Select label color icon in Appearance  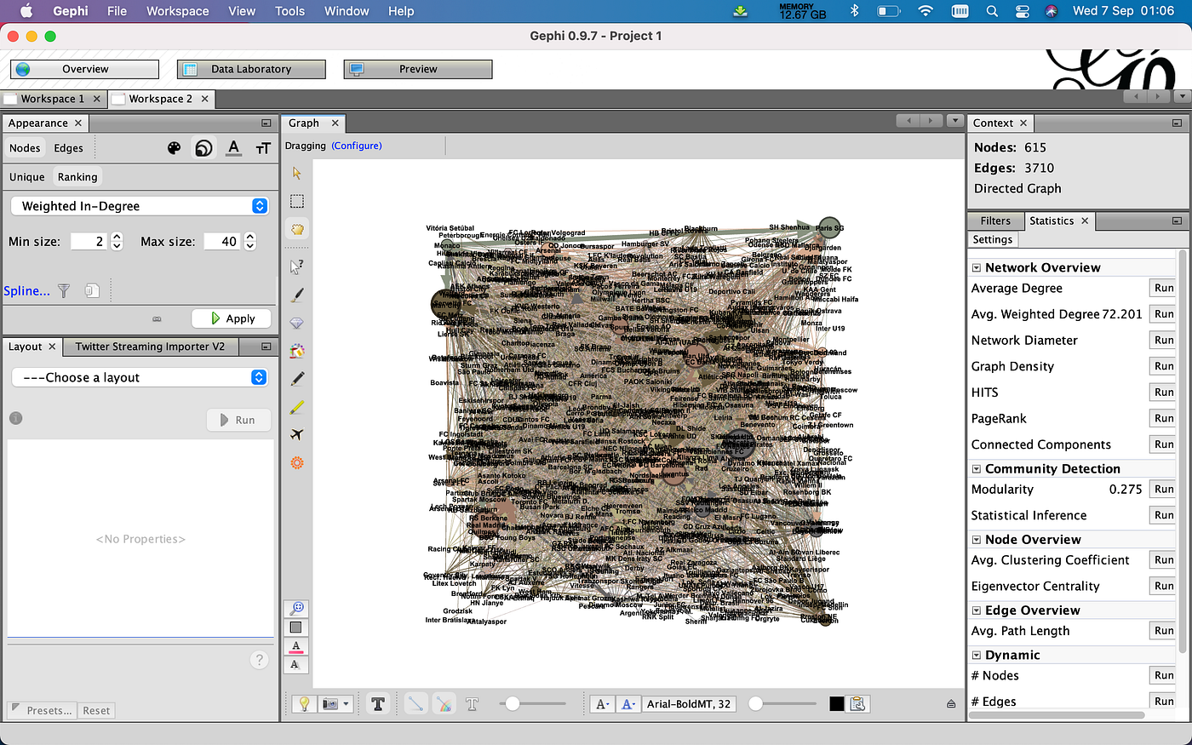tap(233, 148)
